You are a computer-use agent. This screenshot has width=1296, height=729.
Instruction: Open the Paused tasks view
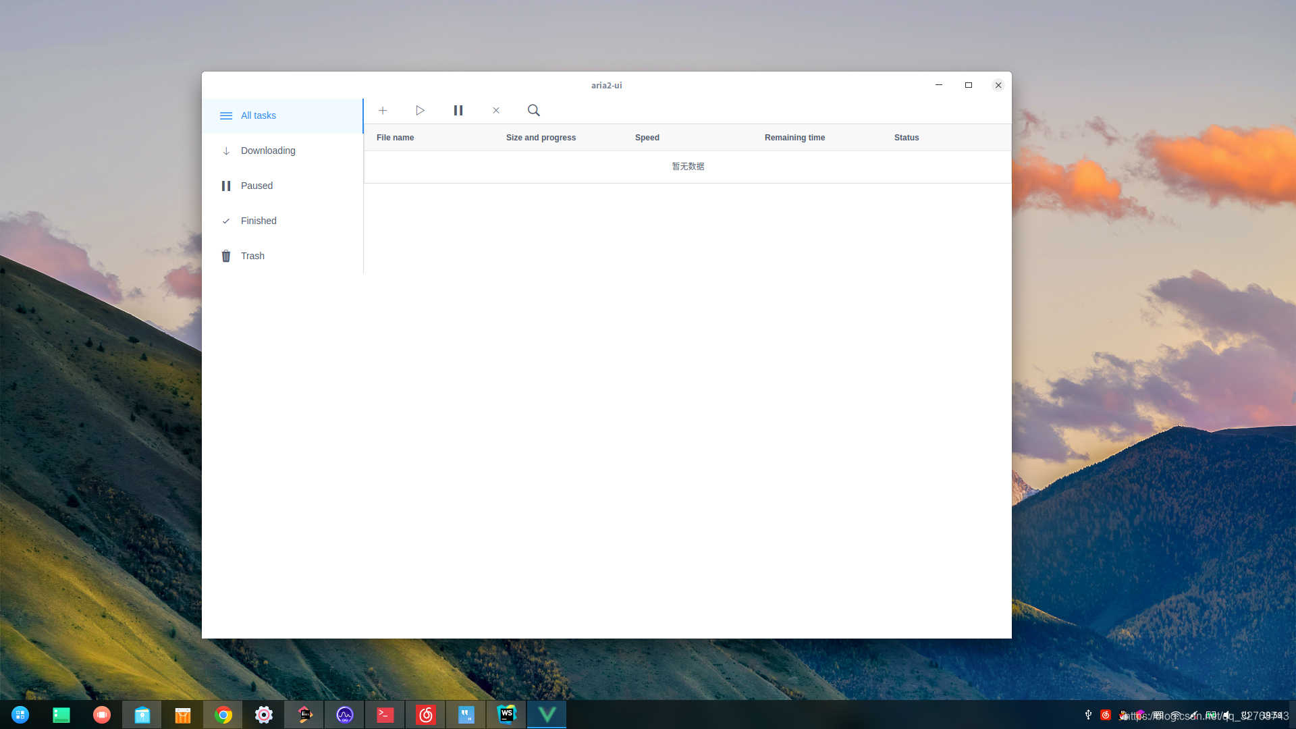tap(282, 186)
